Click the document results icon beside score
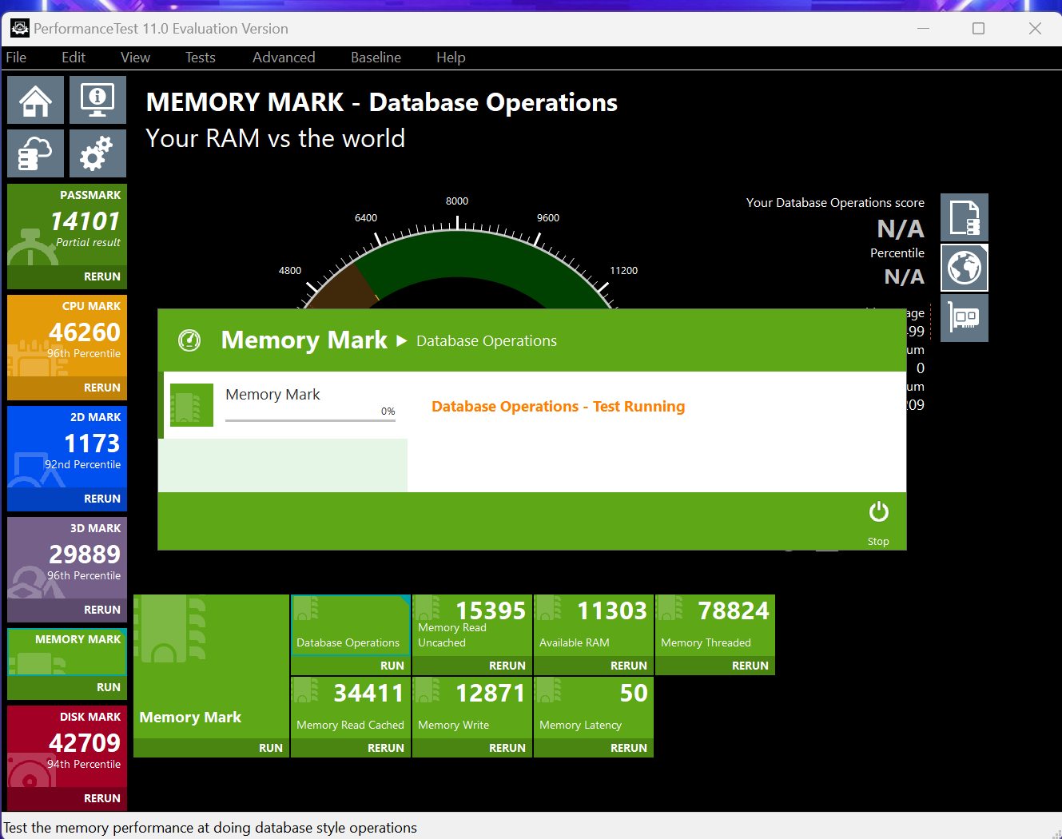 pyautogui.click(x=965, y=217)
